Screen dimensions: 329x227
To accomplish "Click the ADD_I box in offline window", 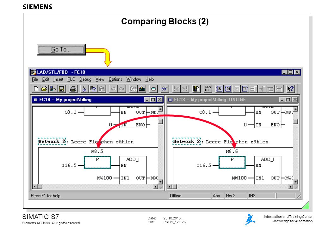I will point(133,170).
